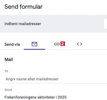Screen dimensions: 107x100
Task: Click the 'Send via' label
Action: click(12, 44)
